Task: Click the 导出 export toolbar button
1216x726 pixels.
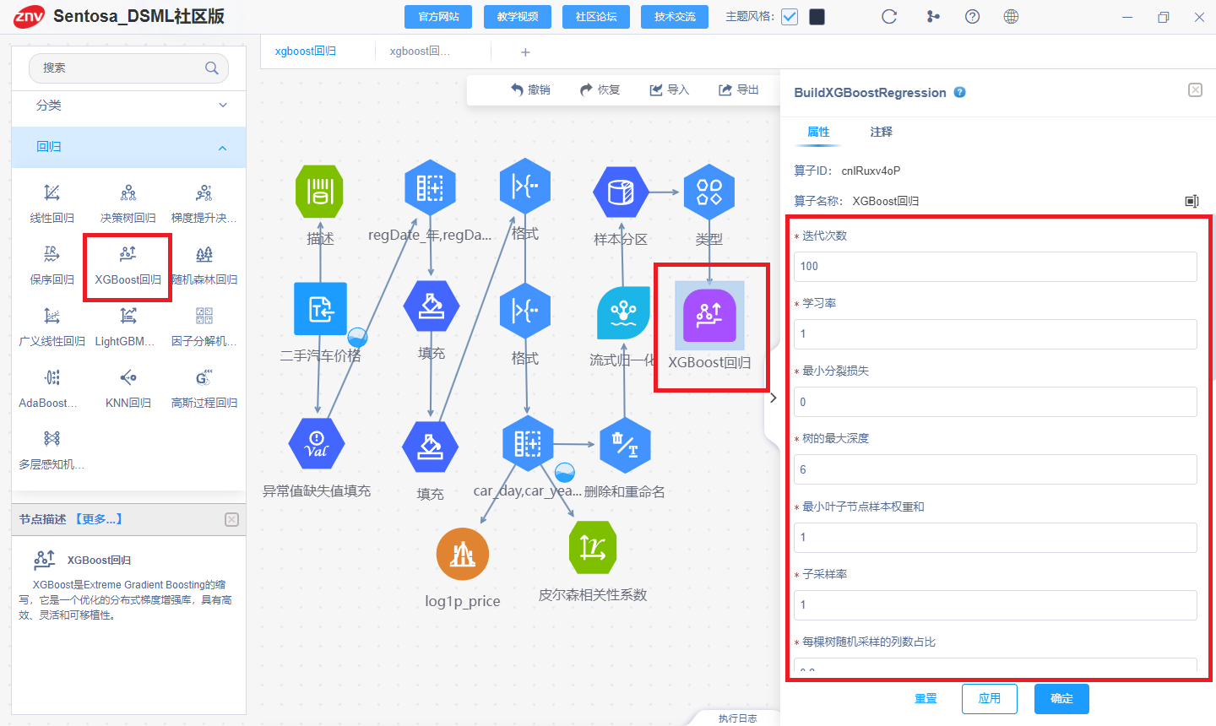Action: (x=739, y=89)
